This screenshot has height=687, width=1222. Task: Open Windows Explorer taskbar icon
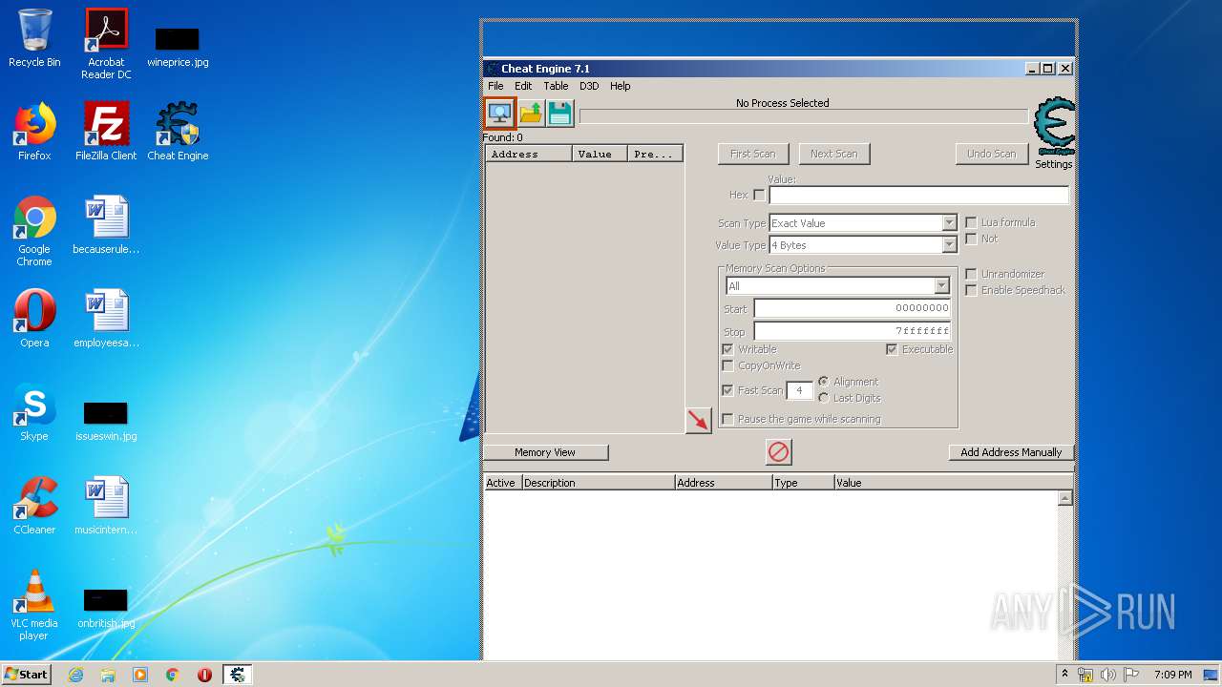tap(108, 675)
